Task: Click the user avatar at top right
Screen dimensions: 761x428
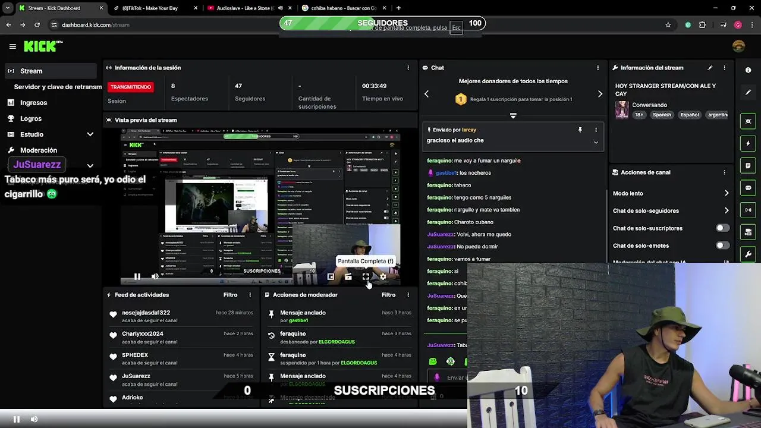Action: [x=738, y=46]
